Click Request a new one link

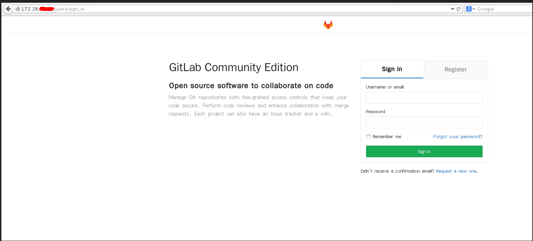[456, 171]
